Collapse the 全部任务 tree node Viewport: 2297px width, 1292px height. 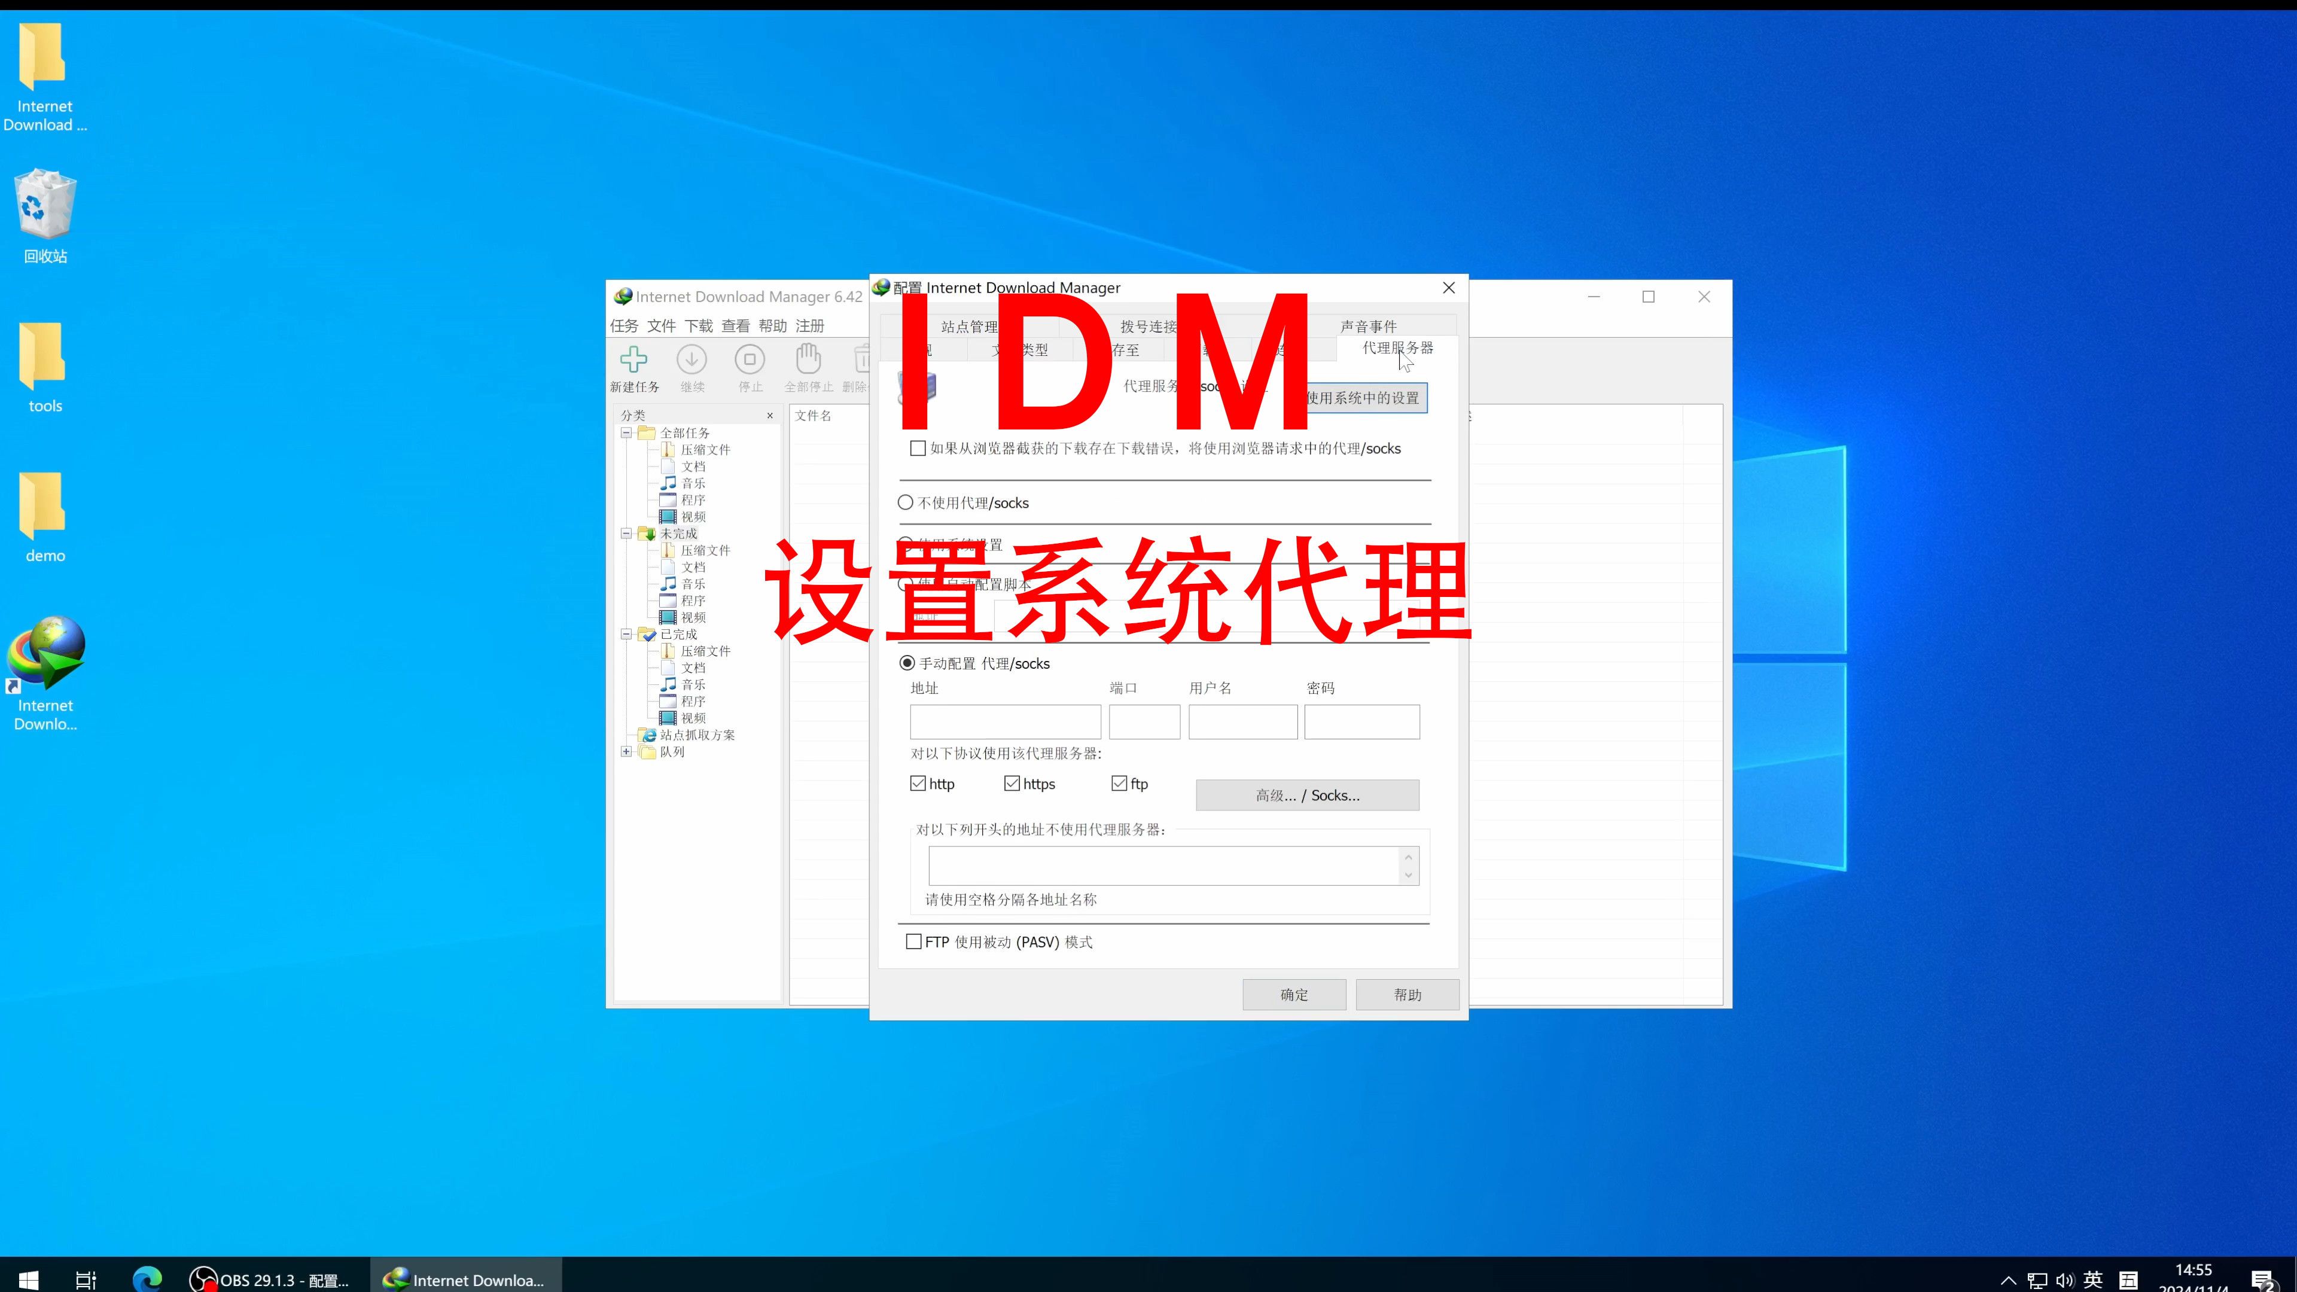point(627,433)
